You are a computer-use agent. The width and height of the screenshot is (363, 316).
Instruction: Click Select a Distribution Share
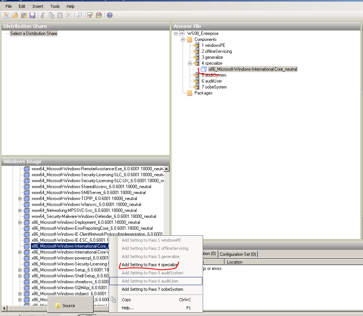(x=33, y=33)
